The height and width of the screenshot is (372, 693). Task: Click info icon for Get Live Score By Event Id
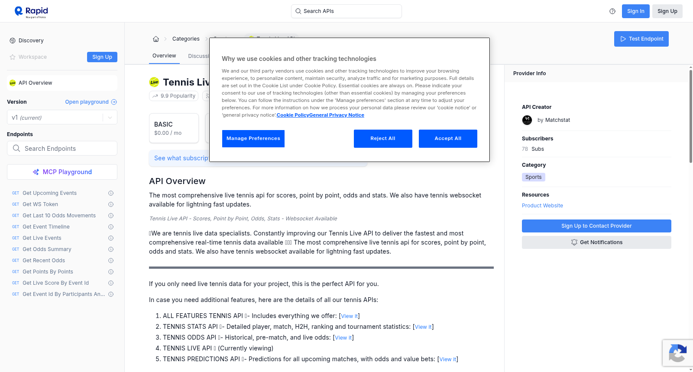tap(111, 283)
